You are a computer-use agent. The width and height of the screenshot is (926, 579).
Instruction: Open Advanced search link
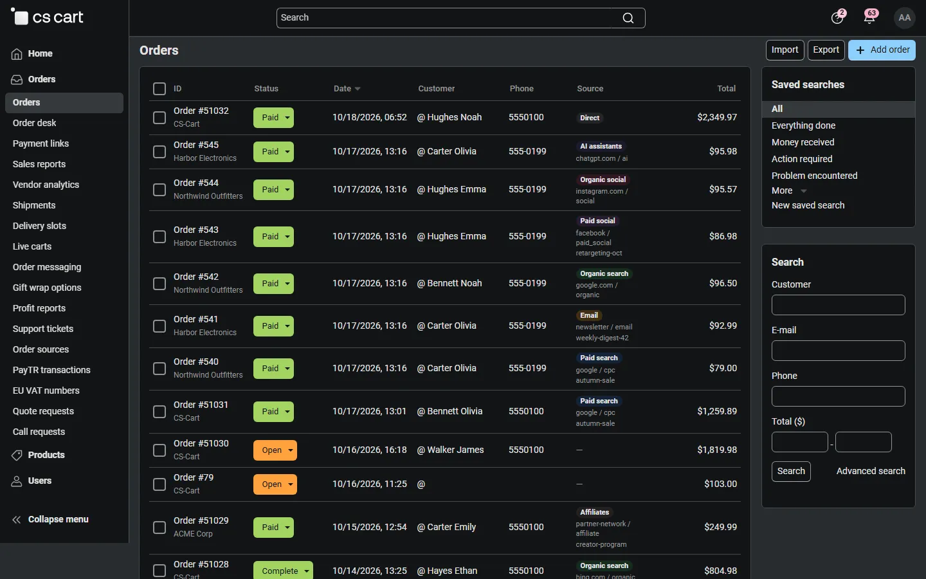click(x=871, y=472)
